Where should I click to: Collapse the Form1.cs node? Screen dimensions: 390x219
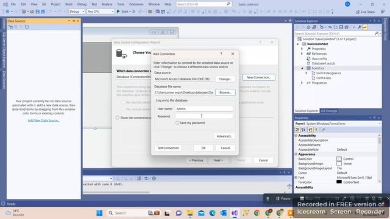(x=302, y=68)
